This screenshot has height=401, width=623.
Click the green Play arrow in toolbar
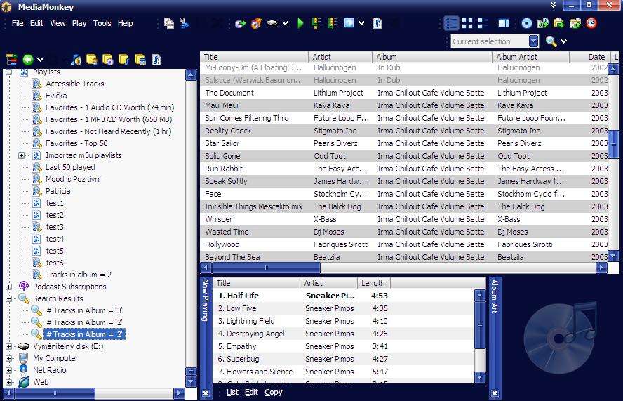[300, 23]
